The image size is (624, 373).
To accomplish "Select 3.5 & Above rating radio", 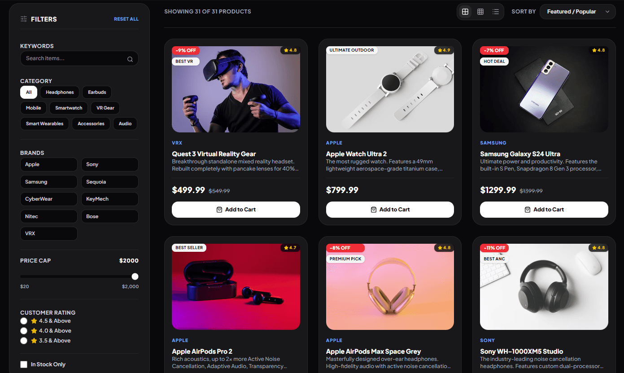I will [24, 341].
